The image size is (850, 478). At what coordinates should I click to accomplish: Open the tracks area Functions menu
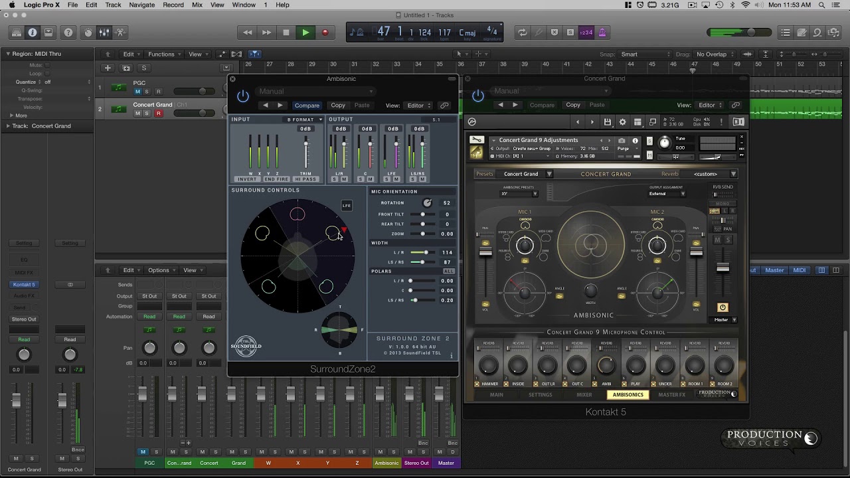point(164,54)
